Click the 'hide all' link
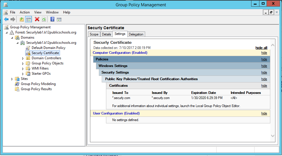Viewport: 282px width, 156px height. coord(261,48)
